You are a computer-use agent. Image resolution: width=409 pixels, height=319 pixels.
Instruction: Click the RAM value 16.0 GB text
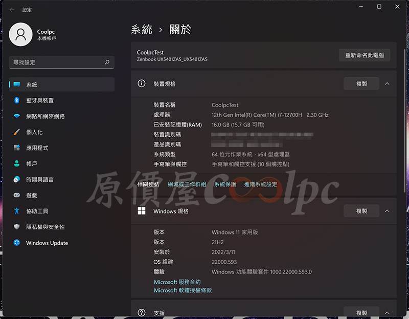[238, 124]
